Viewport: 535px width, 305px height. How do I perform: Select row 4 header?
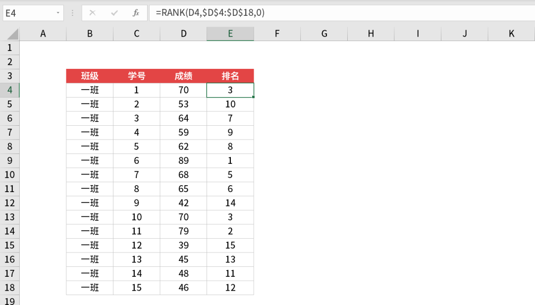point(9,90)
